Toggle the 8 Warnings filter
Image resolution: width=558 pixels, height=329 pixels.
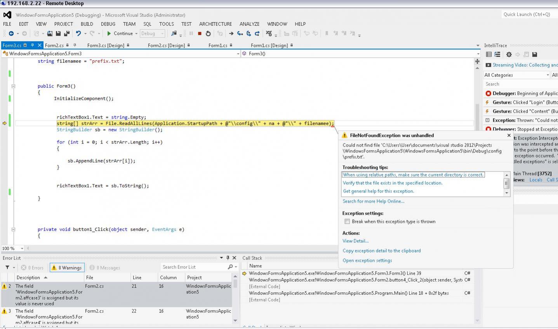click(x=66, y=268)
